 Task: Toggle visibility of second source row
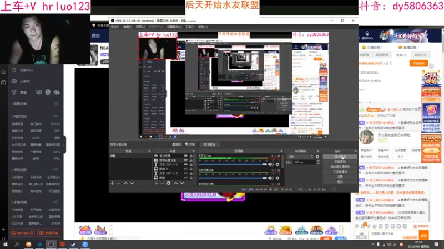click(x=185, y=160)
